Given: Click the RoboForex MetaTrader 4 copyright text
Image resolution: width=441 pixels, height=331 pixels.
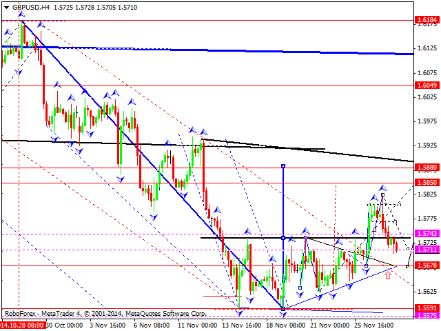Looking at the screenshot, I should [105, 313].
